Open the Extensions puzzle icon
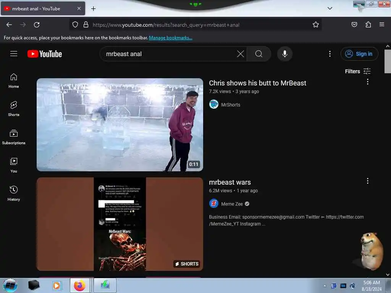Image resolution: width=391 pixels, height=293 pixels. pyautogui.click(x=368, y=24)
